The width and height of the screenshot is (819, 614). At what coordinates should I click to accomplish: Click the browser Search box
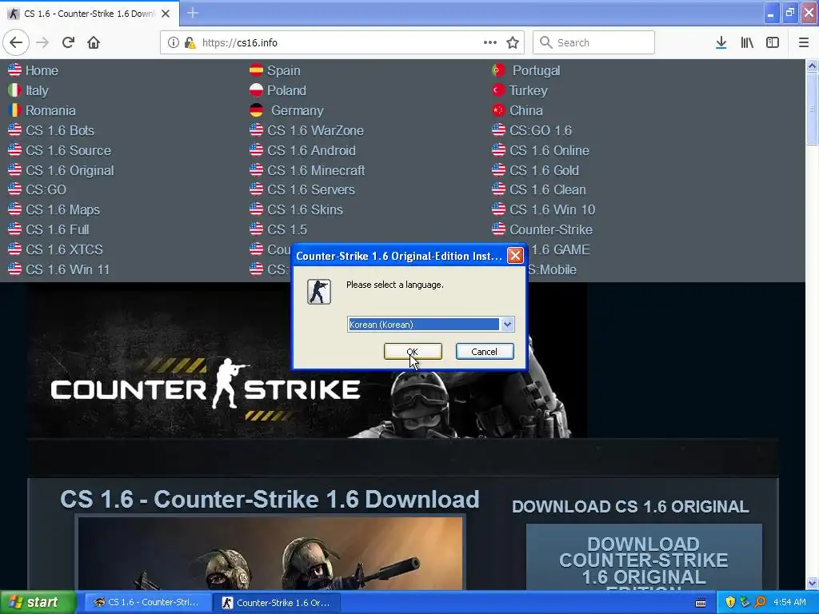pyautogui.click(x=593, y=43)
